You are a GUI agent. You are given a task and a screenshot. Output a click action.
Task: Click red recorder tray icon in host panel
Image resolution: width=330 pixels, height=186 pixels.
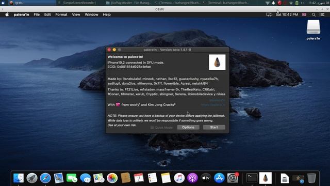279,3
